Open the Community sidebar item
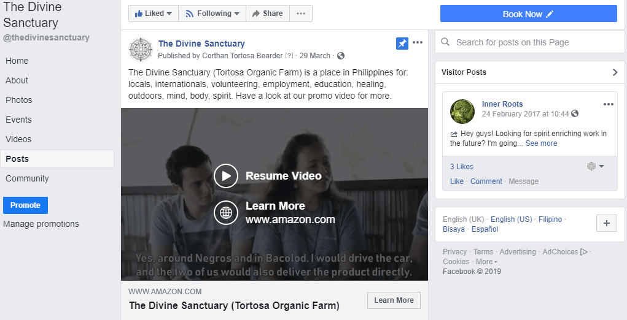 click(x=27, y=178)
